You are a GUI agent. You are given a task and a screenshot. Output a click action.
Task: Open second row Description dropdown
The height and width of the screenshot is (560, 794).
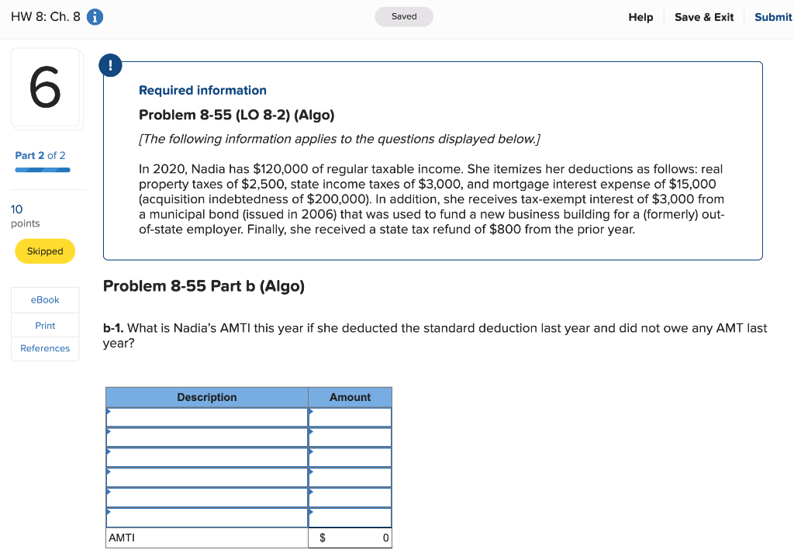206,437
